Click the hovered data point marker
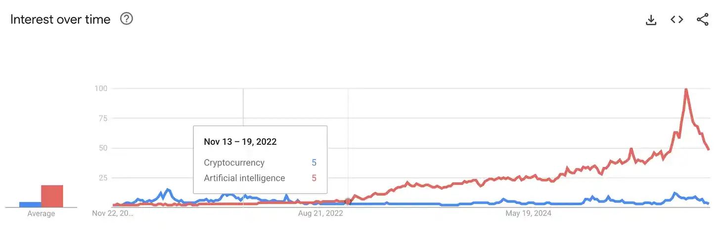This screenshot has width=720, height=251. (348, 201)
